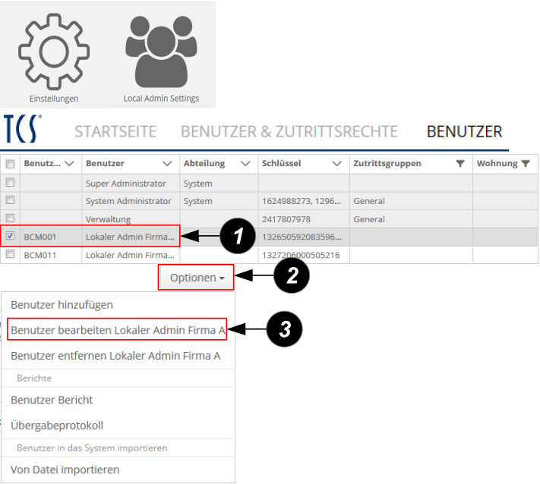Select the Super Administrator row checkbox
Image resolution: width=540 pixels, height=484 pixels.
click(x=11, y=183)
